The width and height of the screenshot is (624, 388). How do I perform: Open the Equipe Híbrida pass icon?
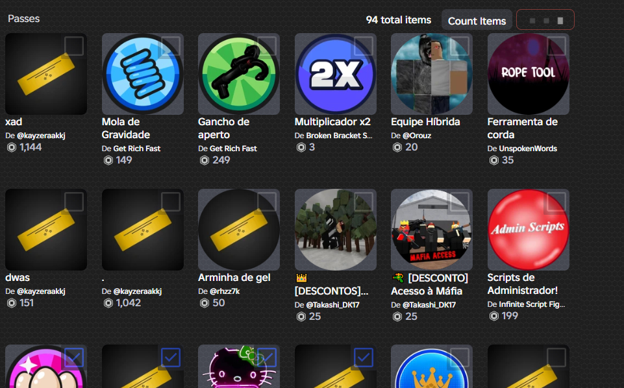tap(432, 74)
